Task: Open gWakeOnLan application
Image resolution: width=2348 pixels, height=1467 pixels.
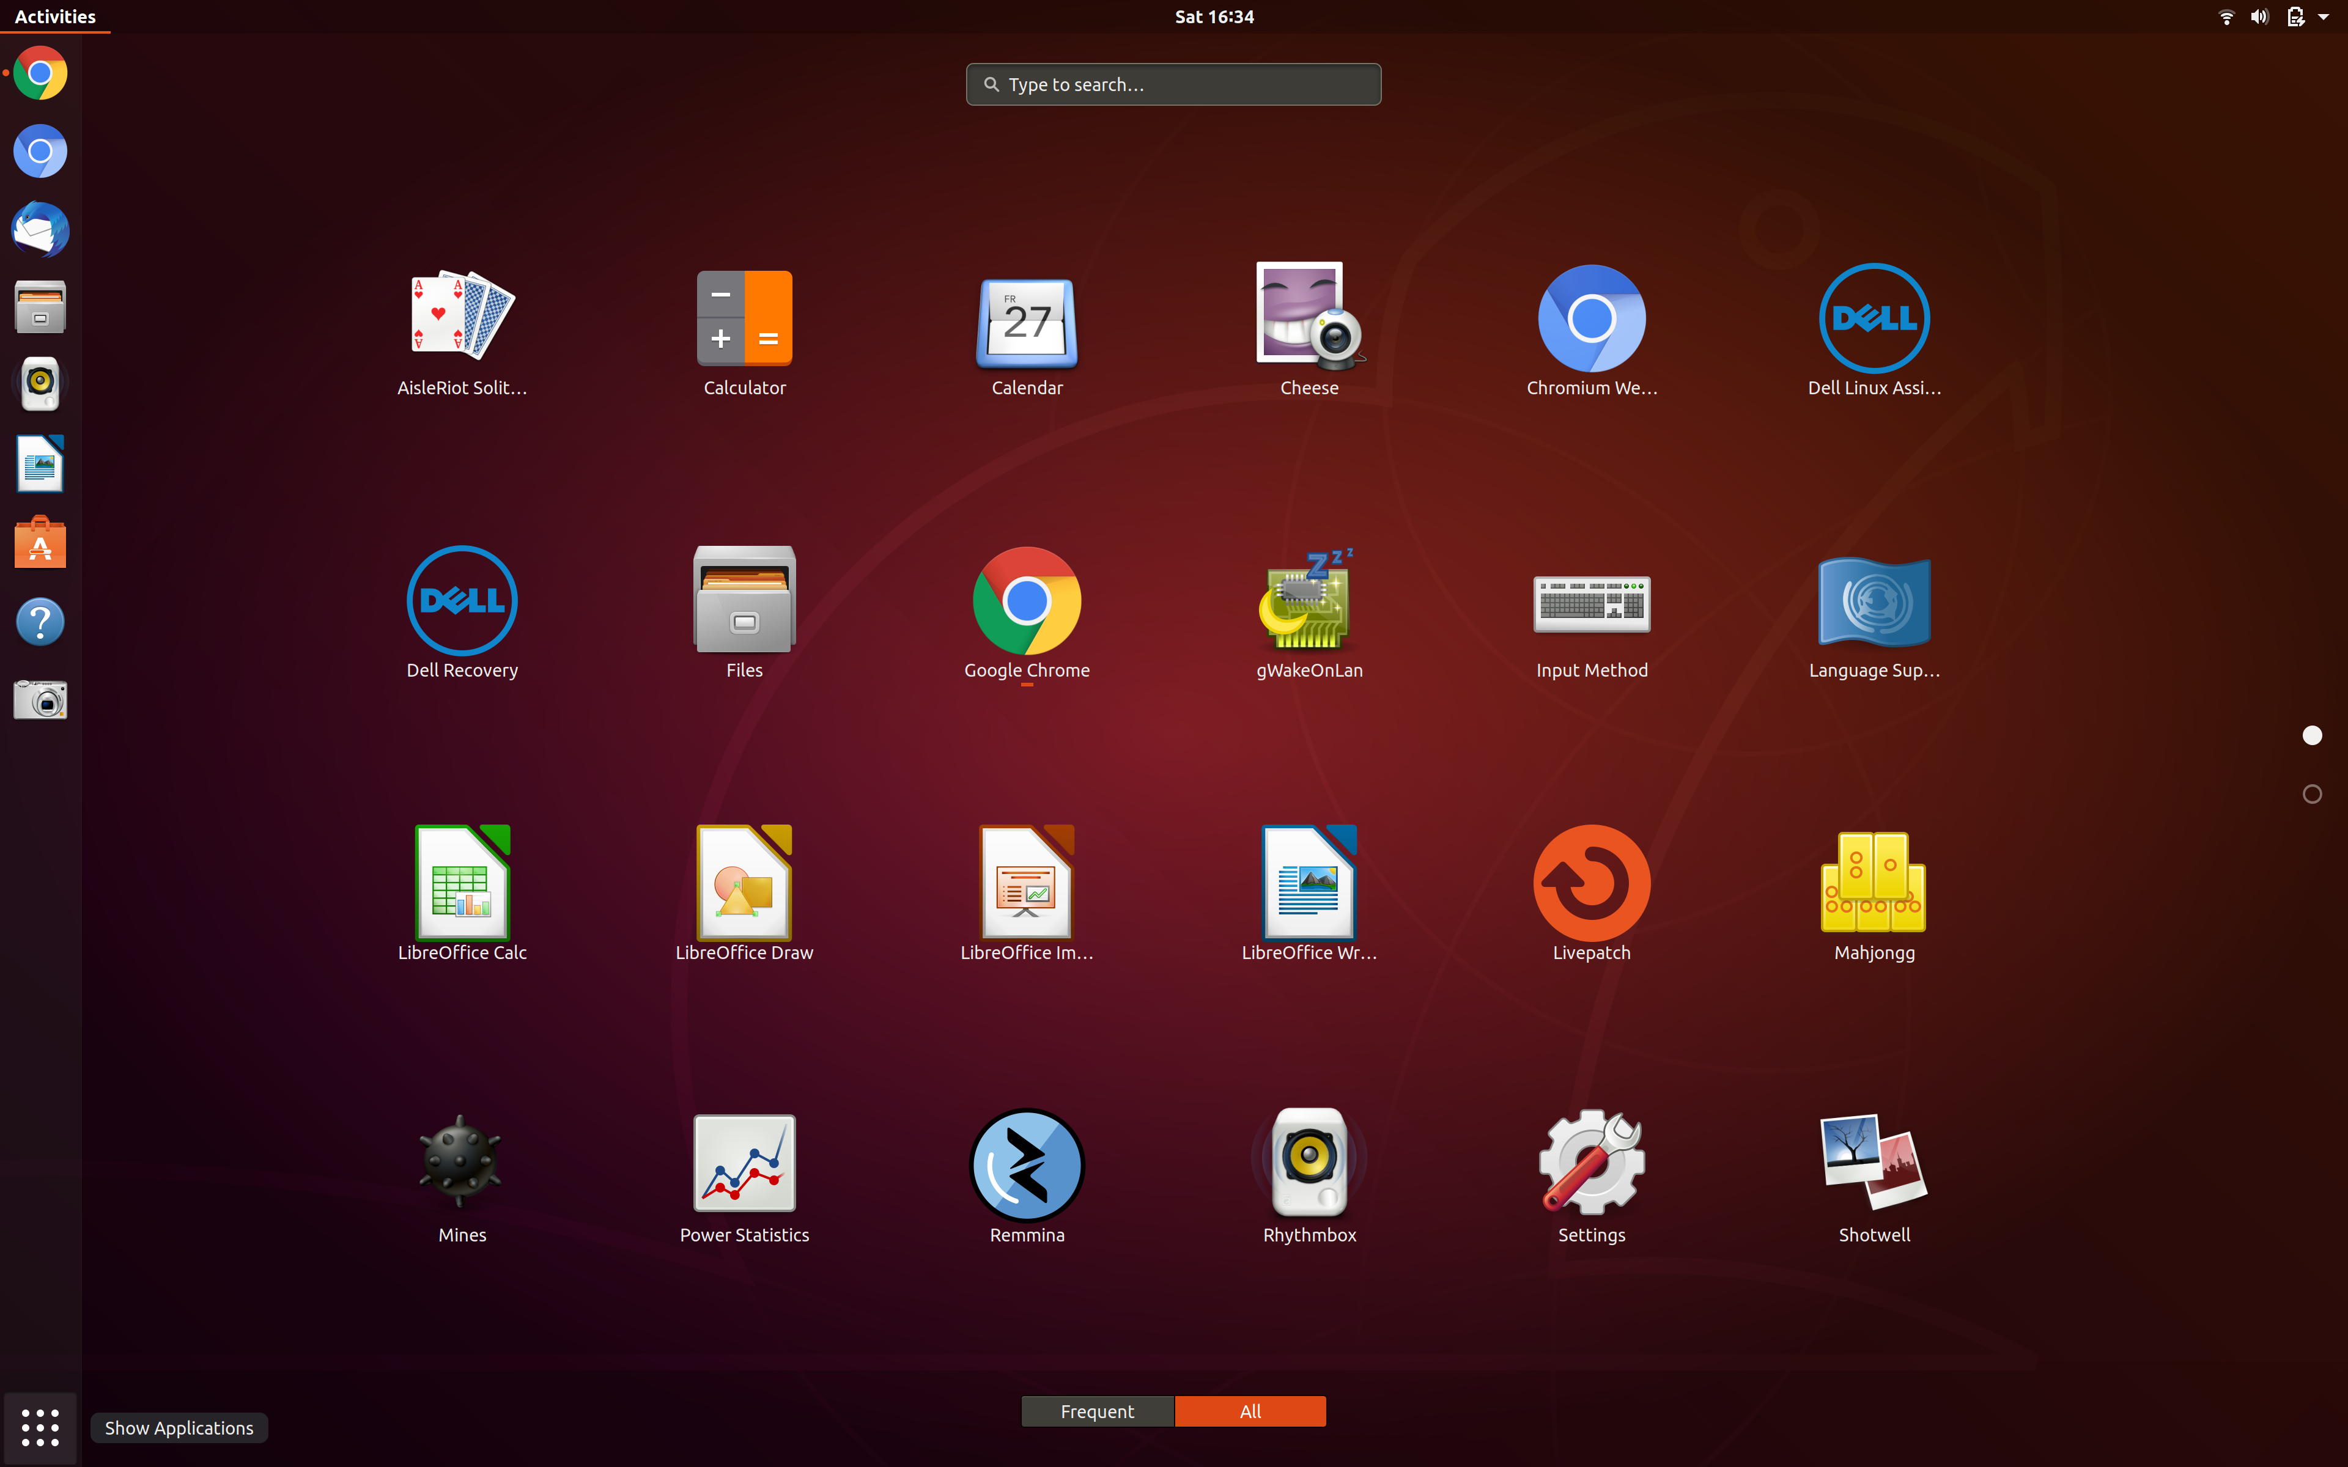Action: click(x=1309, y=601)
